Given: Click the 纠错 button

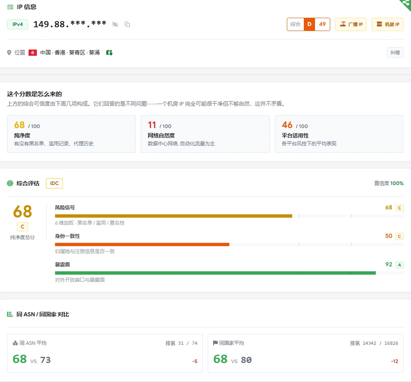Looking at the screenshot, I should click(x=395, y=52).
